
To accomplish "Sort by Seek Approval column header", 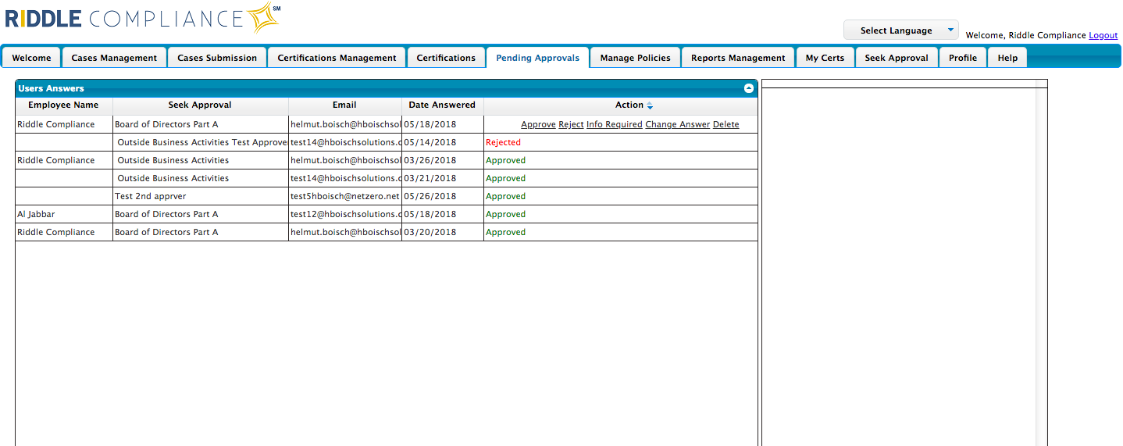I will coord(201,105).
